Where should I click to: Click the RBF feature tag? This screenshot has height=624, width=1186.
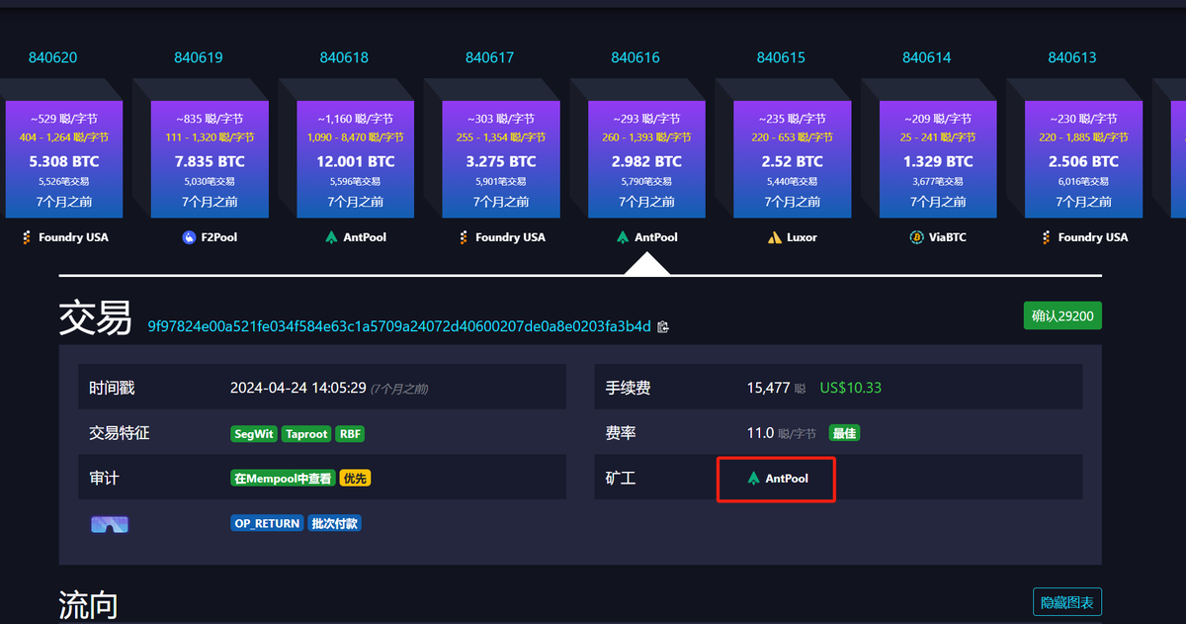pos(350,434)
